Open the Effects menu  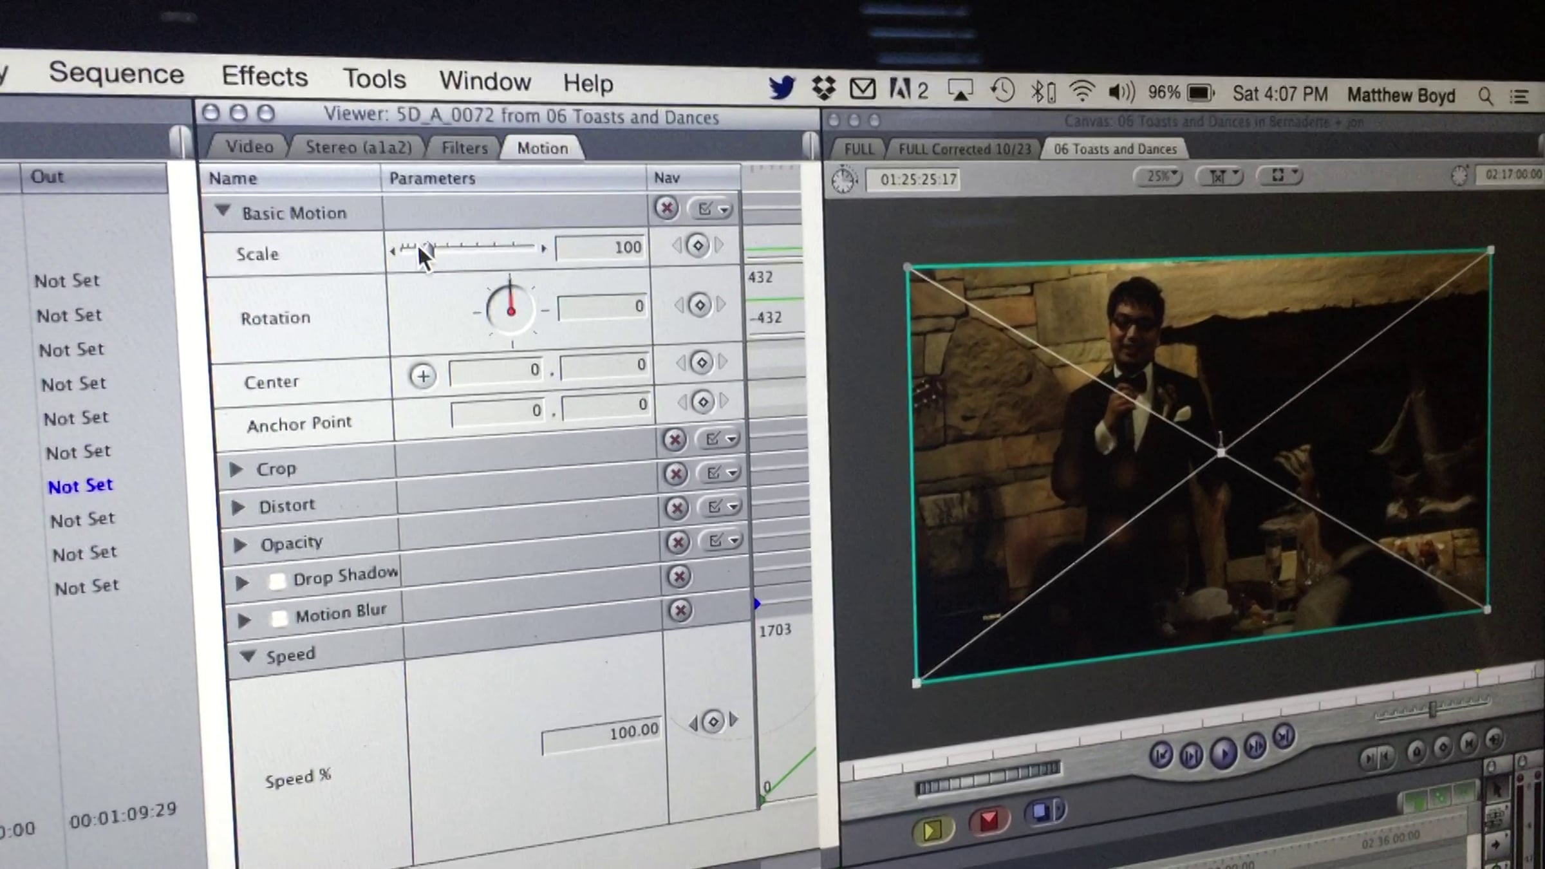tap(265, 76)
